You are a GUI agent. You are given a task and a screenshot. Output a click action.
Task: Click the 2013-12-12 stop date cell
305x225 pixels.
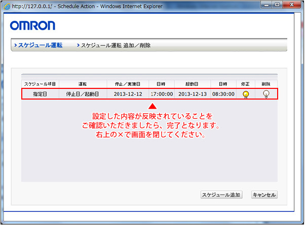[128, 94]
